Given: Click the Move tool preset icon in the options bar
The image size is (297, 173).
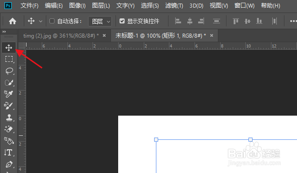Looking at the screenshot, I should [31, 21].
